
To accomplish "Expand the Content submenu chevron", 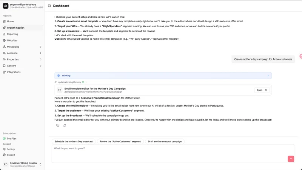I will pyautogui.click(x=41, y=66).
